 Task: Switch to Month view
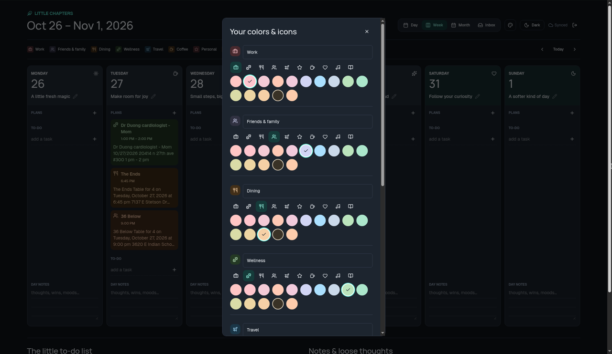(460, 25)
